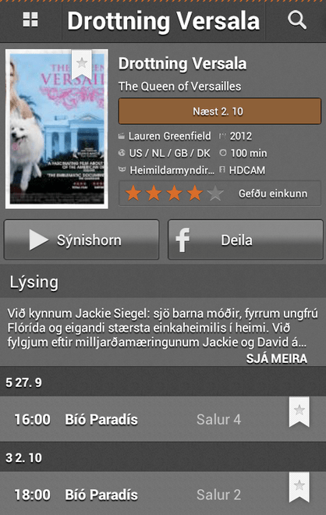Select the 16:00 Bíó Paradís showing
The width and height of the screenshot is (326, 515).
pos(163,419)
